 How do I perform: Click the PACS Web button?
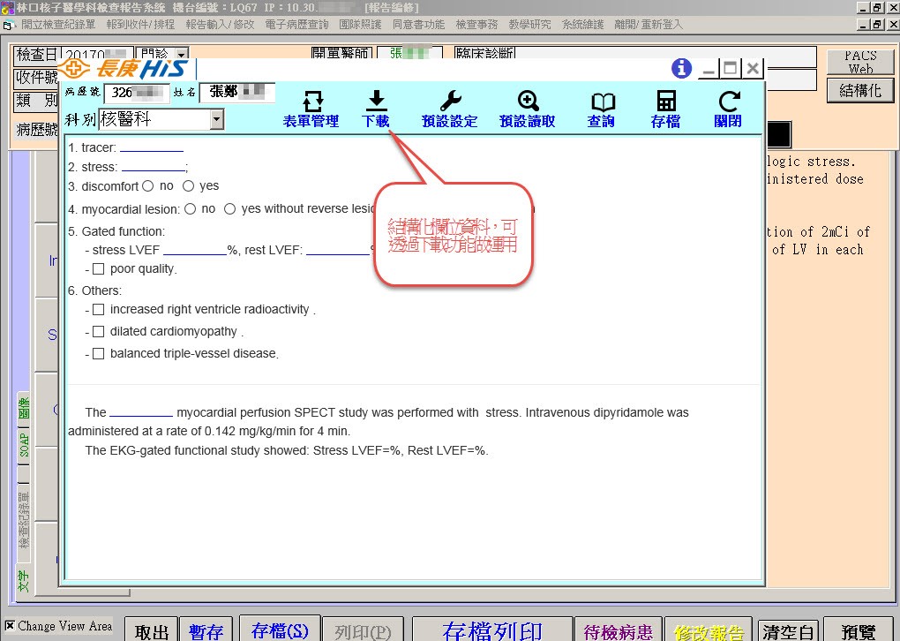(x=860, y=62)
